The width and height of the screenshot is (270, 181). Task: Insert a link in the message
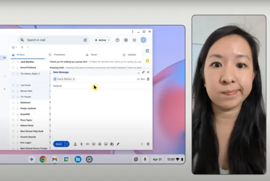(87, 144)
